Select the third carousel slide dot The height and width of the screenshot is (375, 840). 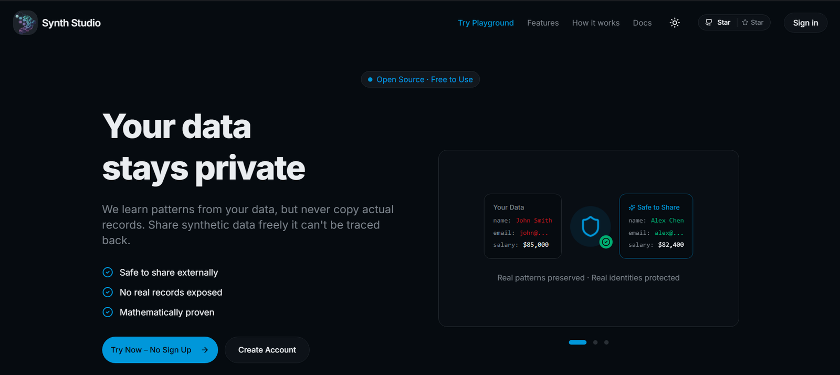click(606, 342)
